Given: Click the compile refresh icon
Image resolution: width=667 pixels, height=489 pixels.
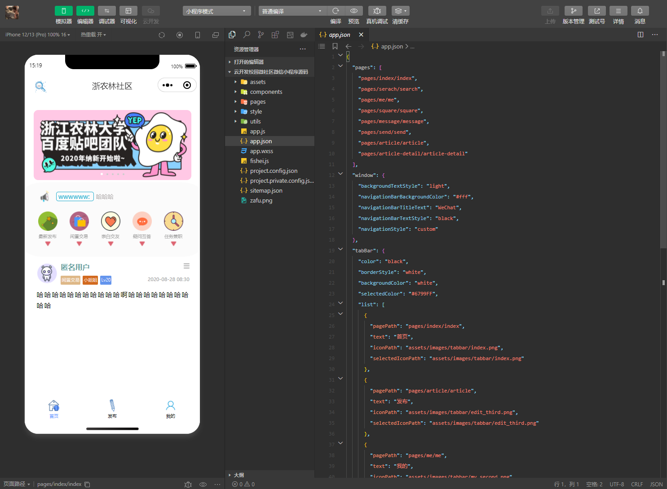Looking at the screenshot, I should pyautogui.click(x=336, y=11).
